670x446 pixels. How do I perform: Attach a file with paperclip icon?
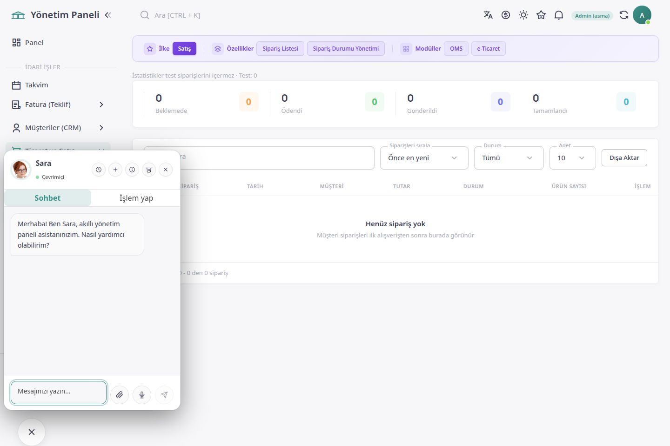click(x=120, y=395)
